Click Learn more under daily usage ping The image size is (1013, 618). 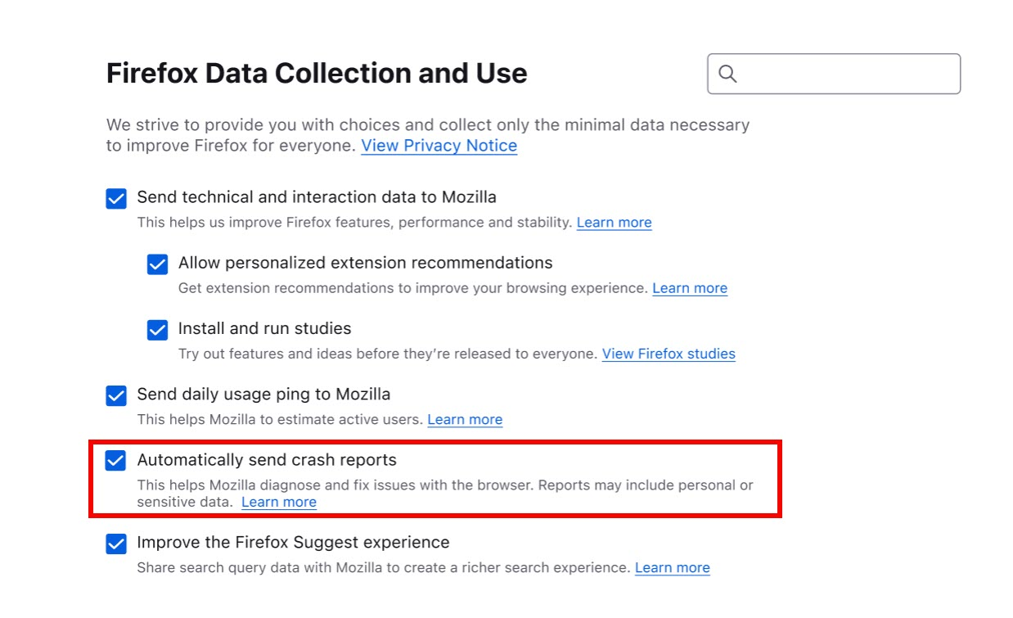click(x=465, y=419)
